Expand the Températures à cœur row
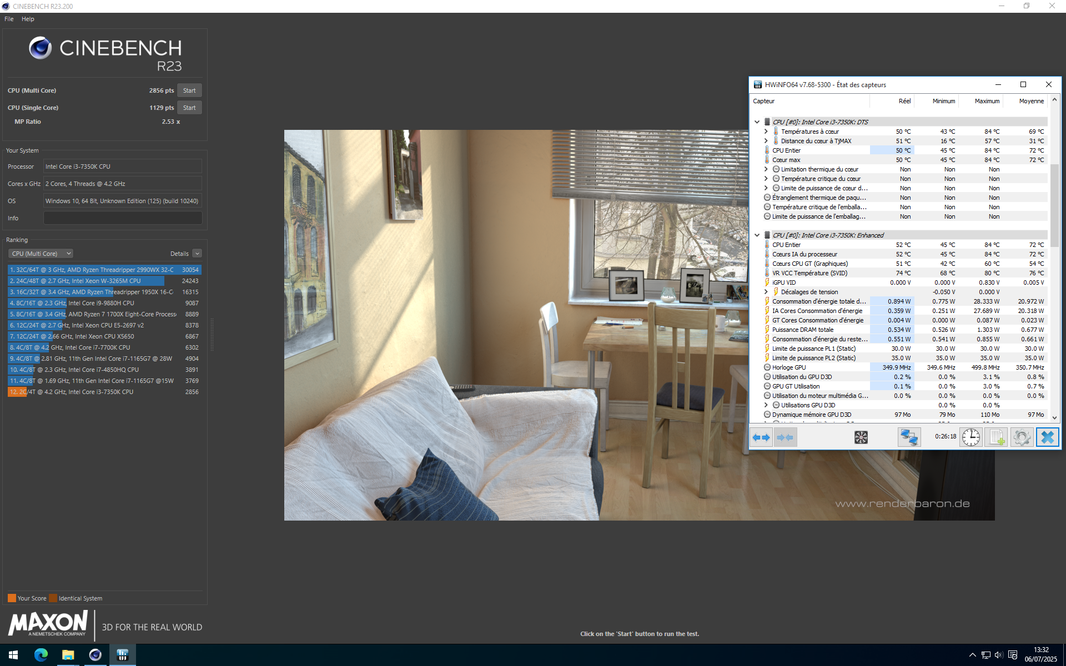 point(766,132)
